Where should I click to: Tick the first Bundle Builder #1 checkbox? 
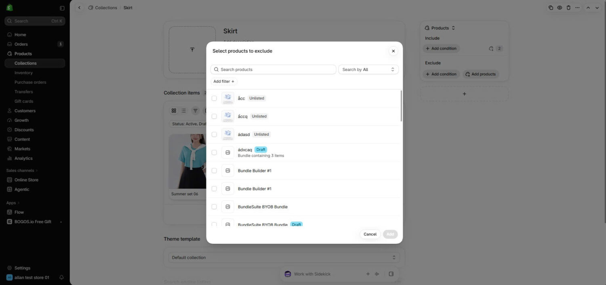pyautogui.click(x=214, y=171)
